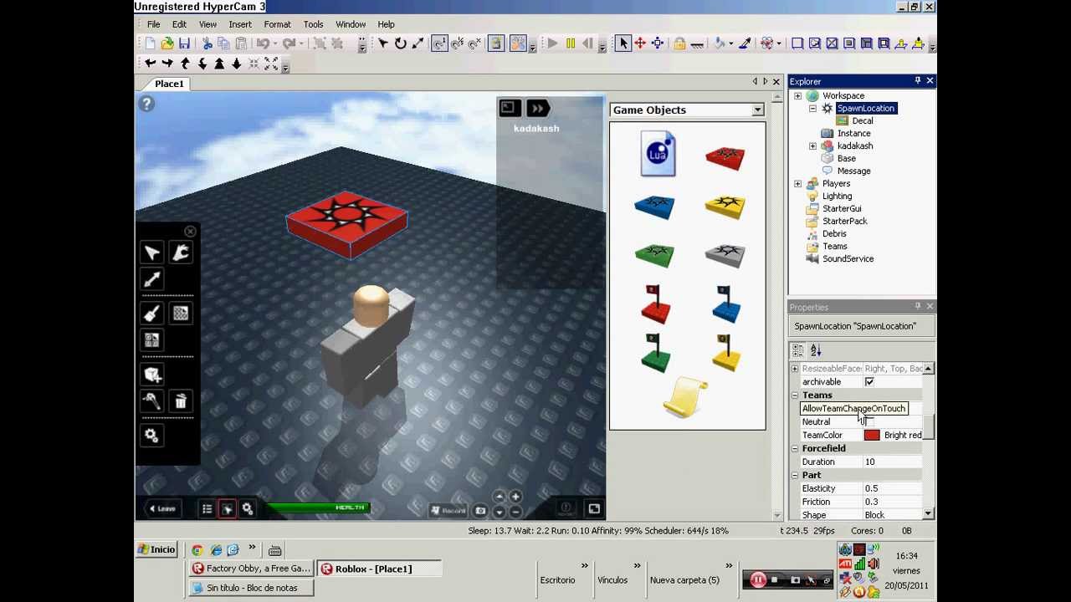Select the arrow Select tool in the top toolbar

point(623,43)
